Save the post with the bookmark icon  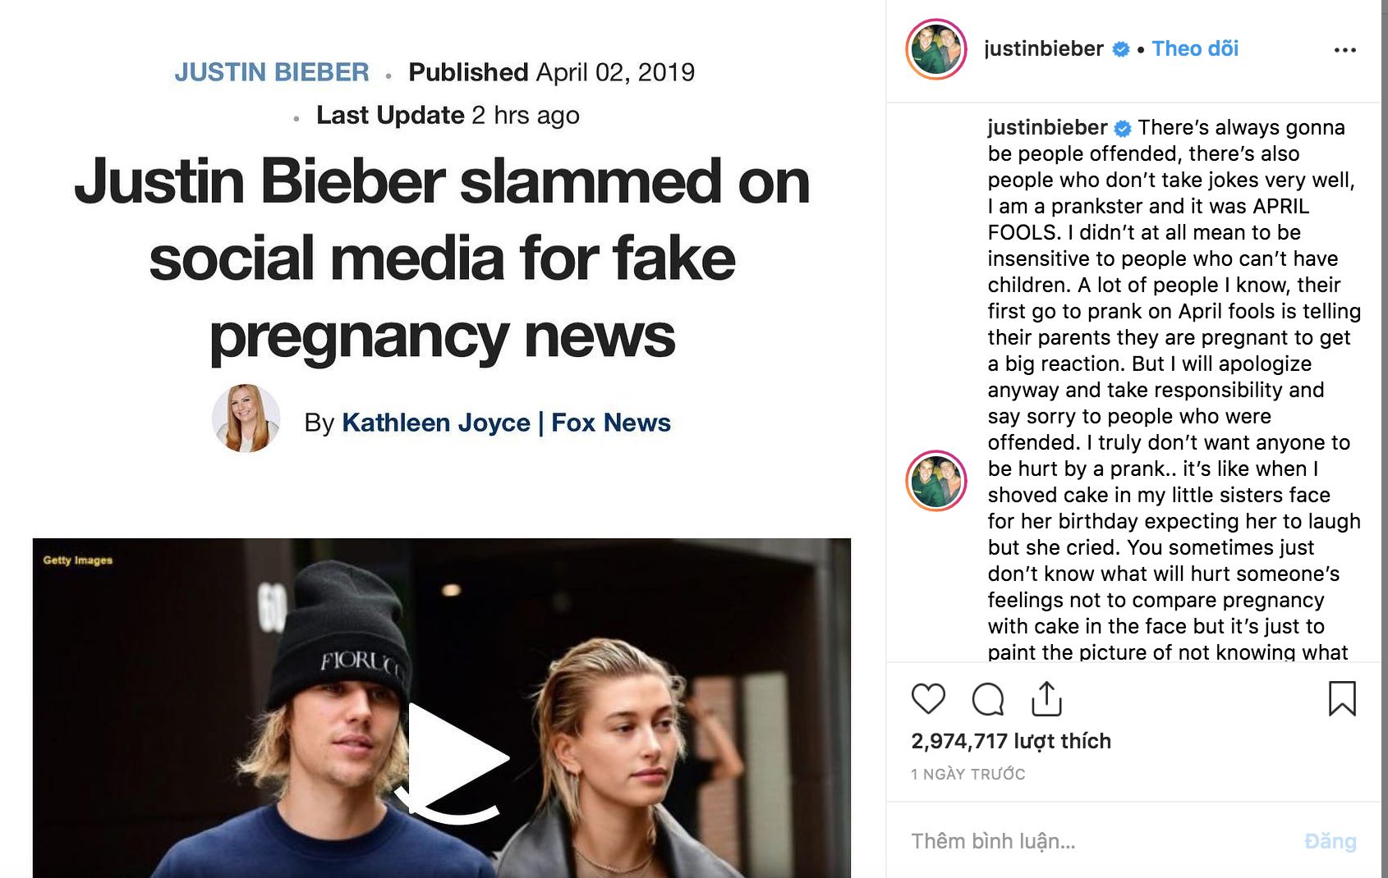coord(1342,699)
